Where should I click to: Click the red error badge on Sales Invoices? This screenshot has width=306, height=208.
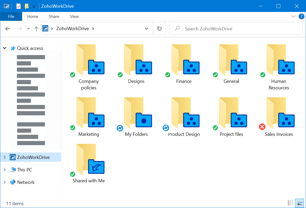pos(262,127)
